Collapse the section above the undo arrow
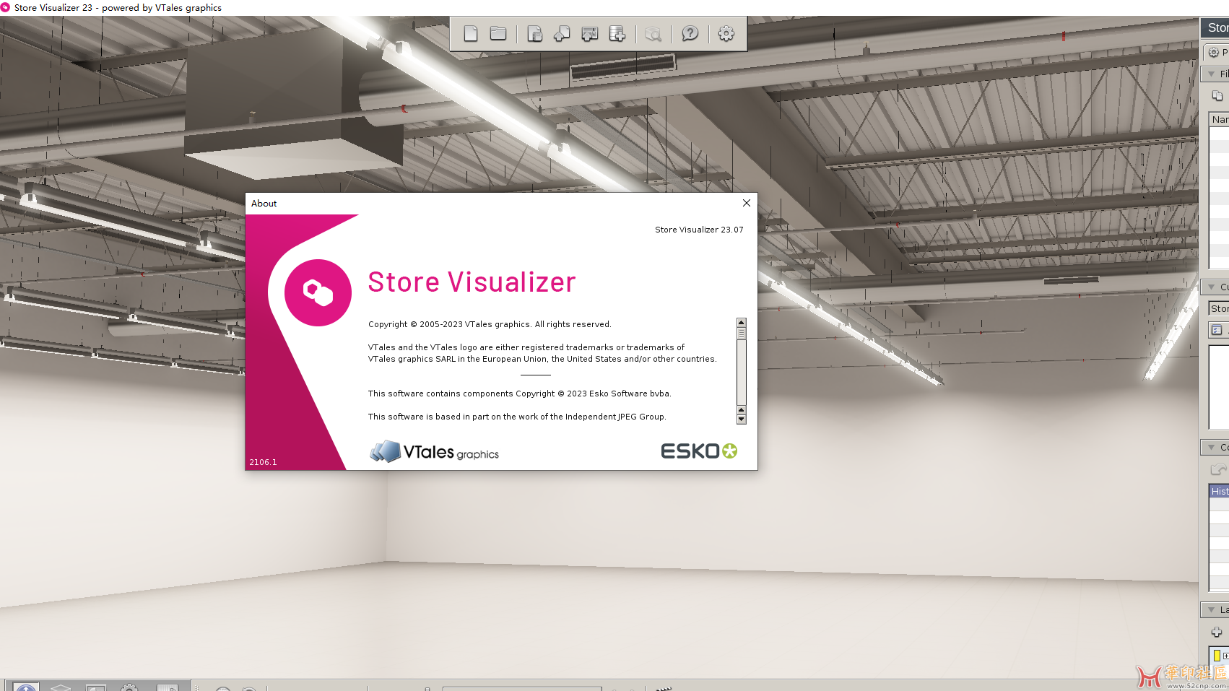The width and height of the screenshot is (1229, 691). click(x=1212, y=448)
